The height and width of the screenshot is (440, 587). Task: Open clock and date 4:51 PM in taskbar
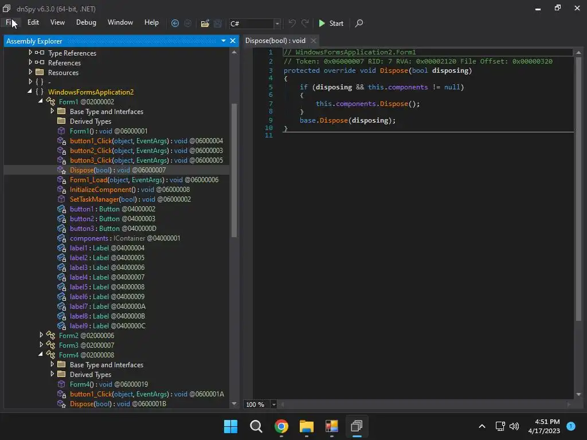[x=544, y=426]
